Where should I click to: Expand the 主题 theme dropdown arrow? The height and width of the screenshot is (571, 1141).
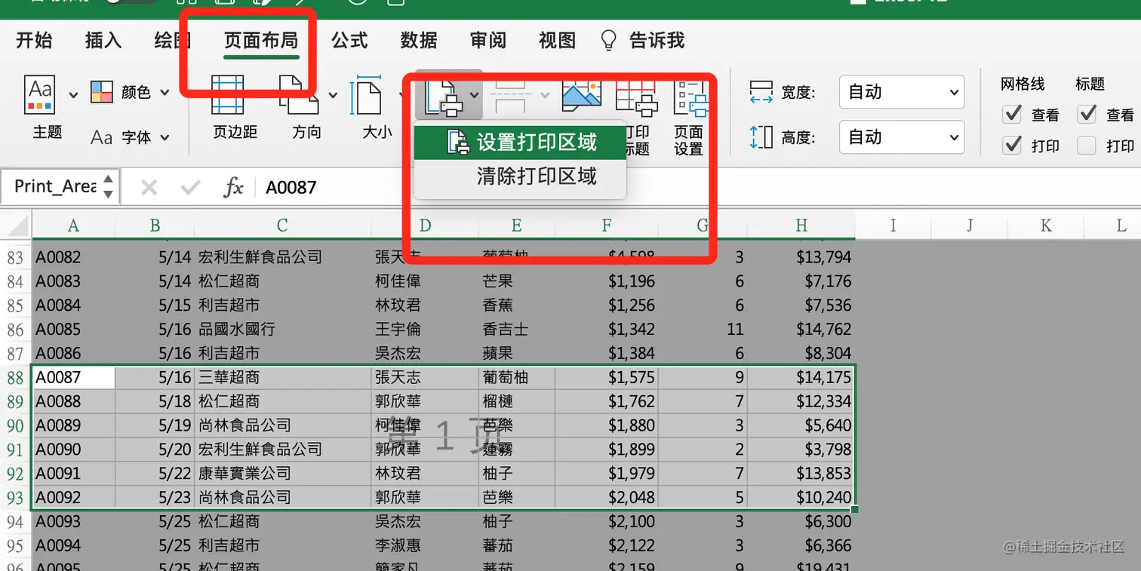[x=73, y=95]
